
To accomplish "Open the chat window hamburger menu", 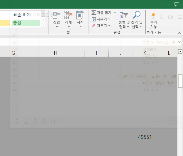I will pos(180,17).
